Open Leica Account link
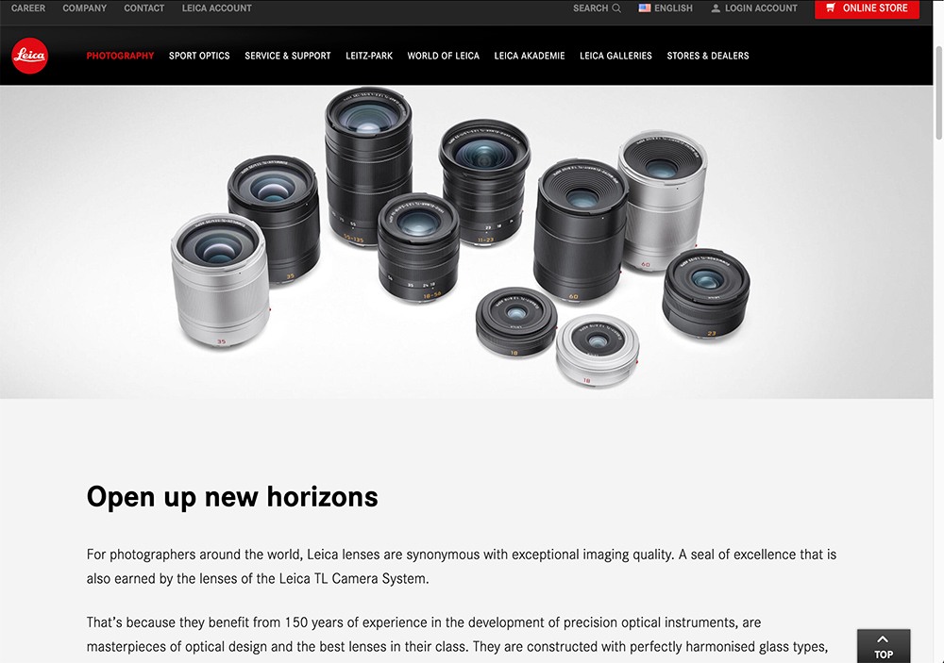 tap(217, 8)
